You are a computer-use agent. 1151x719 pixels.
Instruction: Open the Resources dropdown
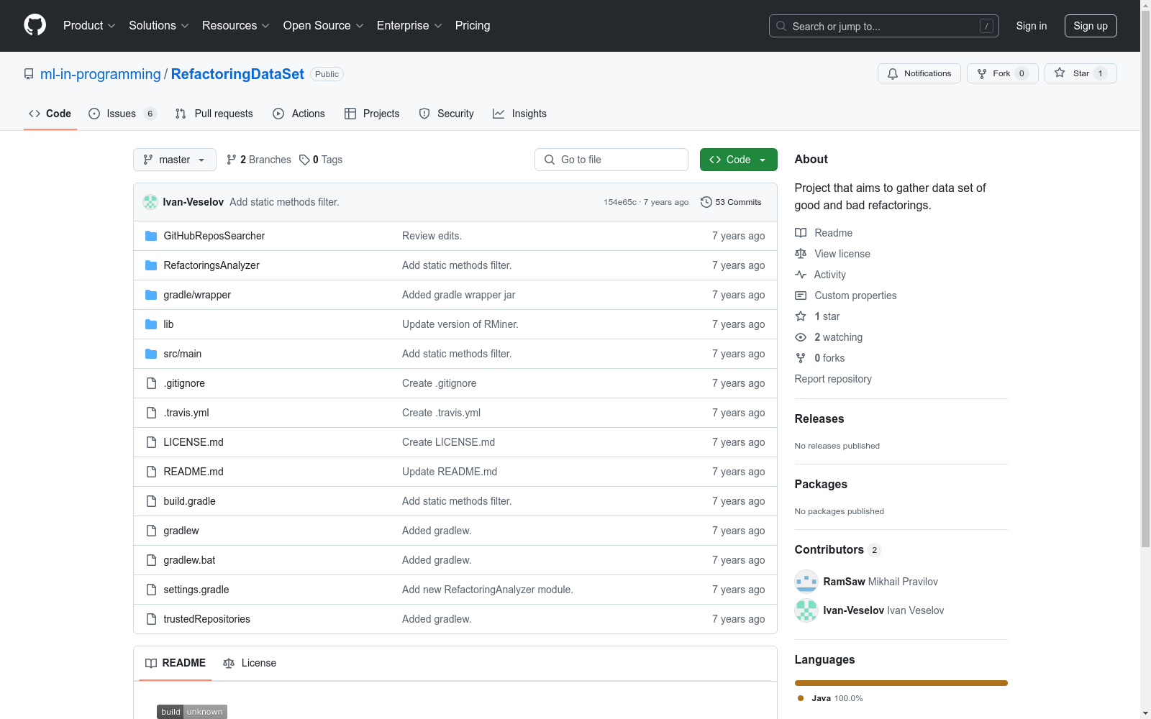[x=236, y=25]
